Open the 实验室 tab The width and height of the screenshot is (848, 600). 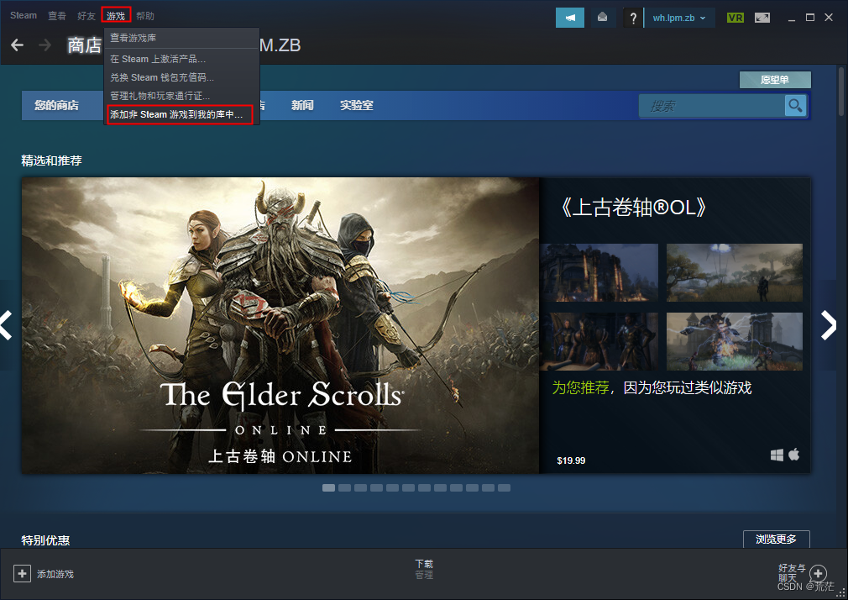pos(356,105)
